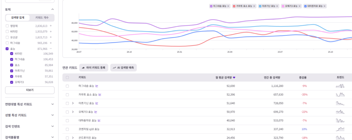Remove 대마종자유 효능 legend chip with X
352x140 pixels.
324,6
